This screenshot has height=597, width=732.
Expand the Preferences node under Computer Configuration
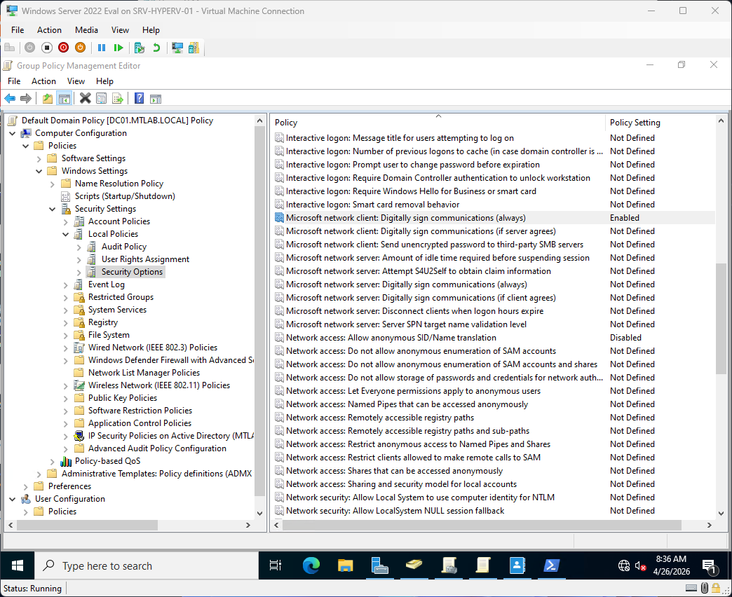(x=26, y=486)
